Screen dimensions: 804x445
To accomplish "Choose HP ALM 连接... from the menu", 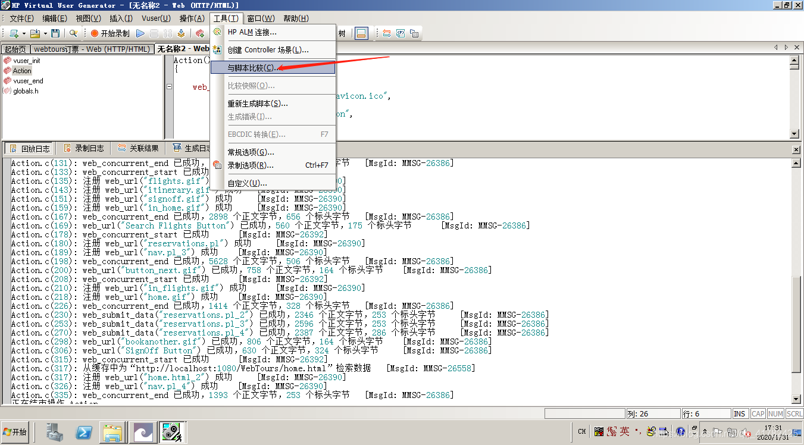I will (x=273, y=32).
